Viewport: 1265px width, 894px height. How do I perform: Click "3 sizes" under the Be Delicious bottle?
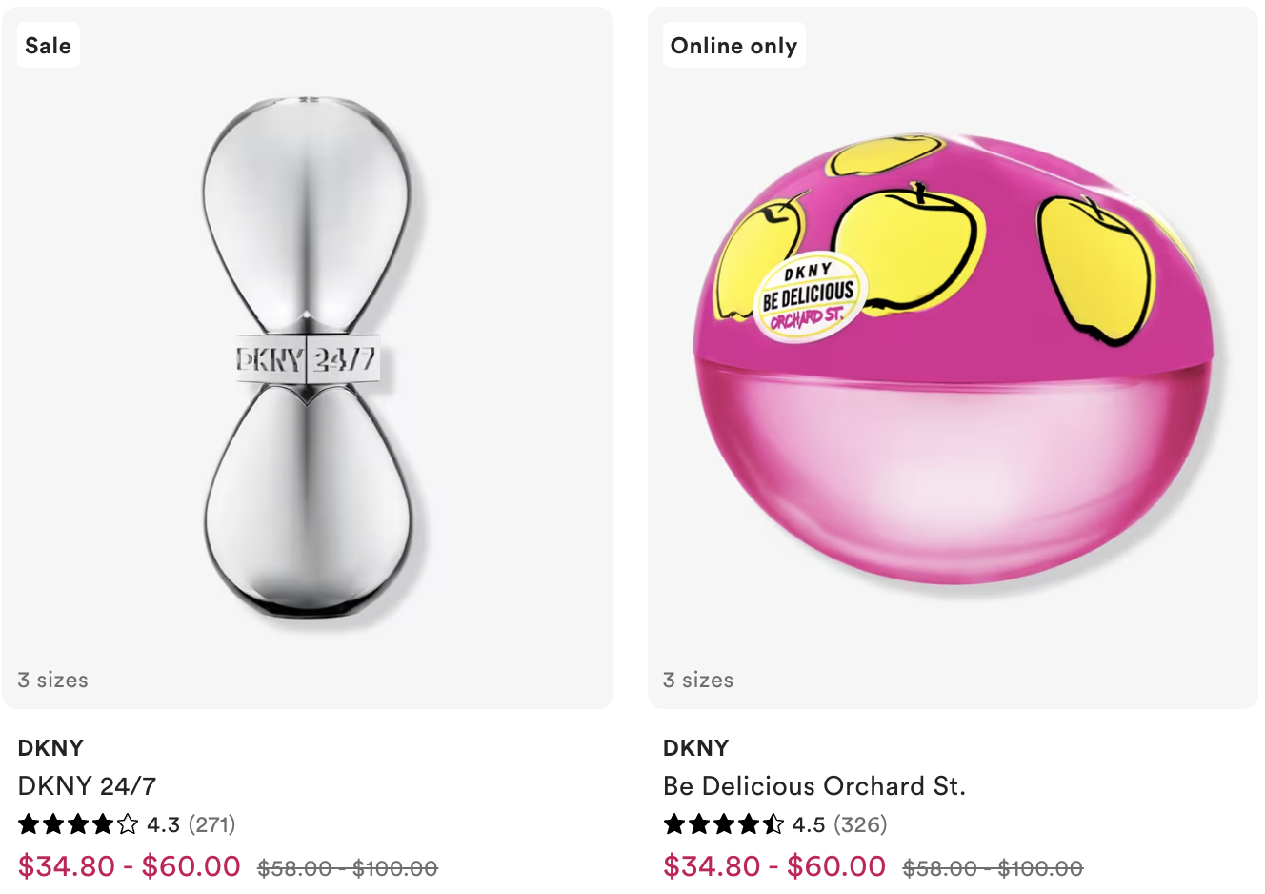click(698, 680)
